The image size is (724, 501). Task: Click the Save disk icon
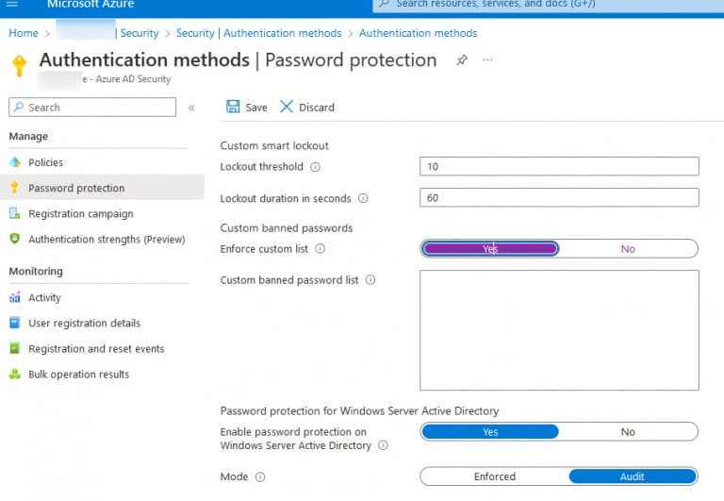[233, 107]
